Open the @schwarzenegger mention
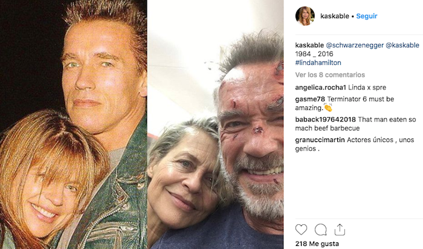Image resolution: width=423 pixels, height=249 pixels. pyautogui.click(x=354, y=45)
